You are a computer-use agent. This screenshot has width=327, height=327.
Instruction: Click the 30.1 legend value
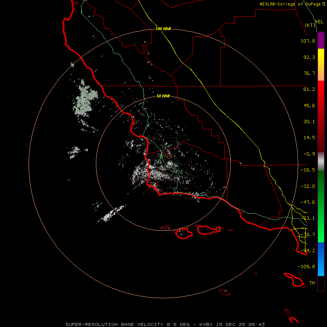[309, 122]
